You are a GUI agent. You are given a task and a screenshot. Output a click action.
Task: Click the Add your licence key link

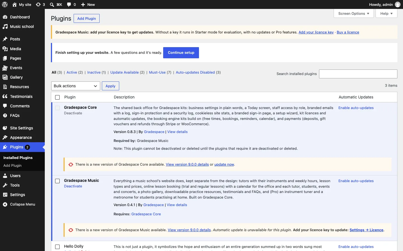tap(316, 32)
